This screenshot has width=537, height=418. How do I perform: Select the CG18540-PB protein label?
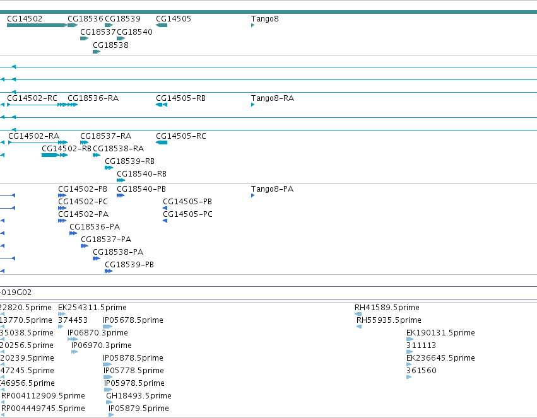pyautogui.click(x=141, y=189)
